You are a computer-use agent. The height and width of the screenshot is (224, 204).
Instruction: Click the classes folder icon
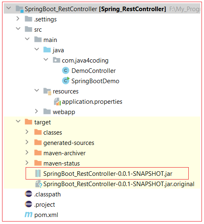tap(38, 132)
